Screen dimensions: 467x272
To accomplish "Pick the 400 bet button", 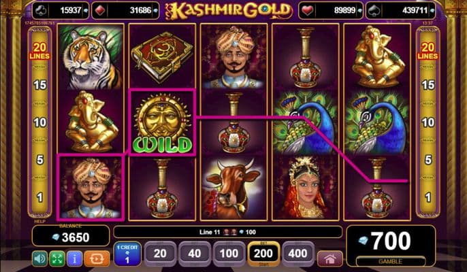I will coord(298,254).
